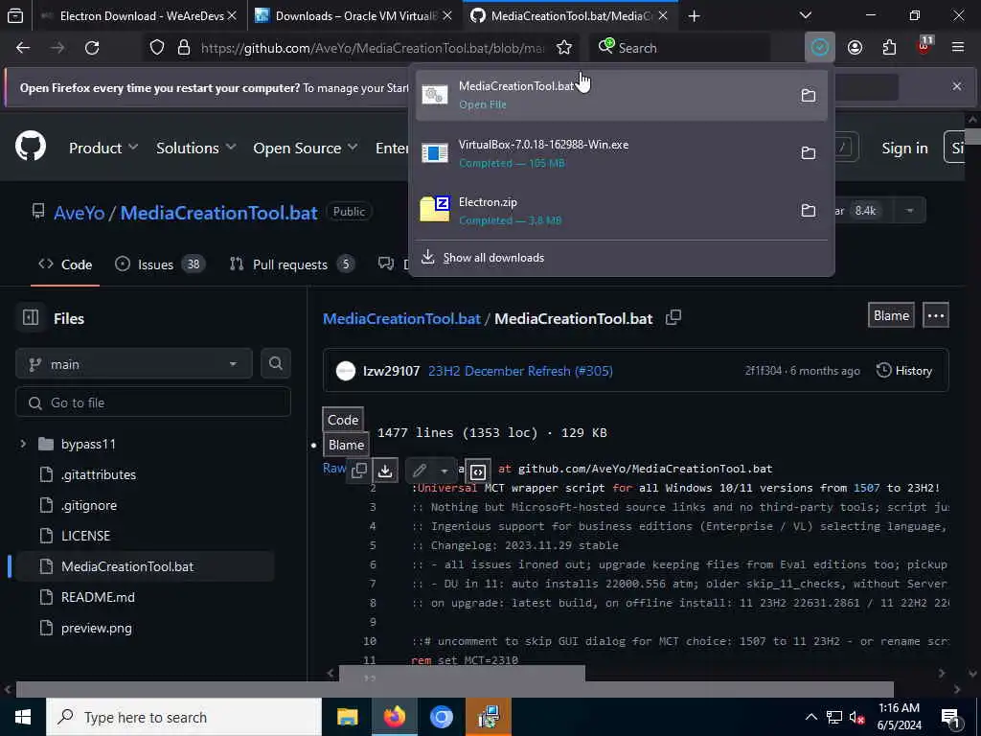Open the Firefox Downloads toolbar button

click(x=820, y=48)
